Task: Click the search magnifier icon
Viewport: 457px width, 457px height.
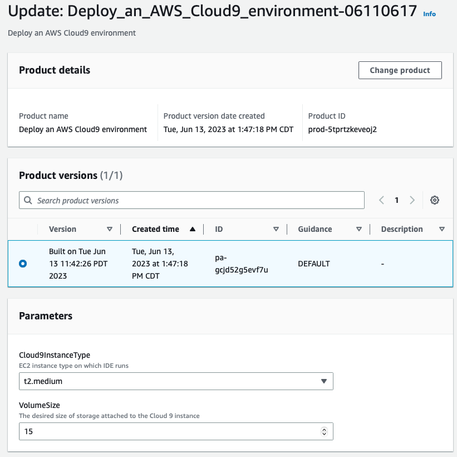Action: [x=28, y=200]
